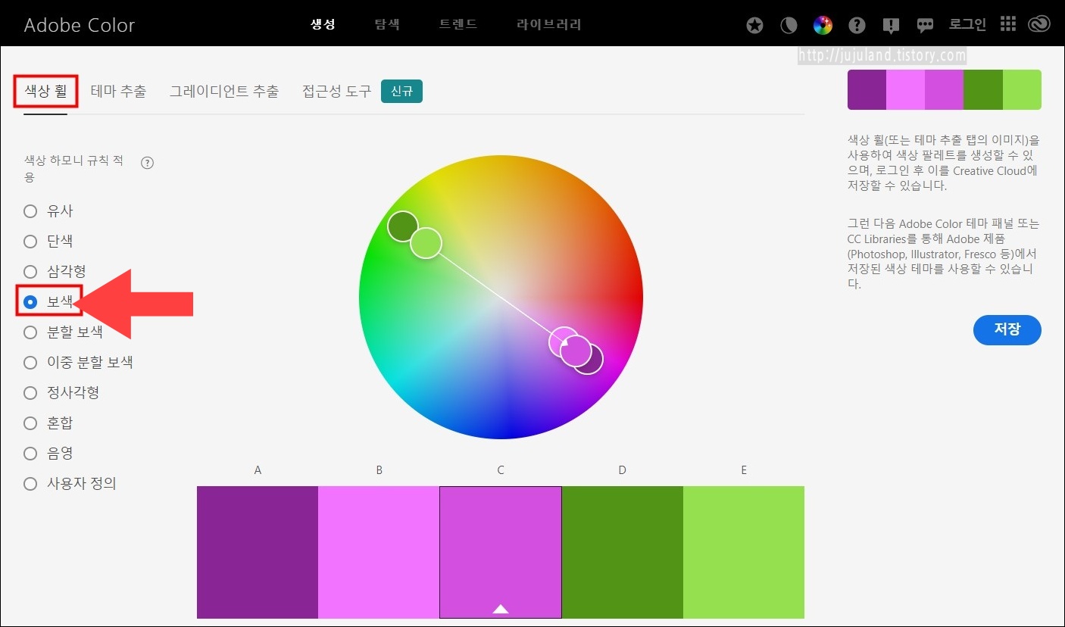
Task: Click the rainbow color wheel icon in header
Action: pos(823,26)
